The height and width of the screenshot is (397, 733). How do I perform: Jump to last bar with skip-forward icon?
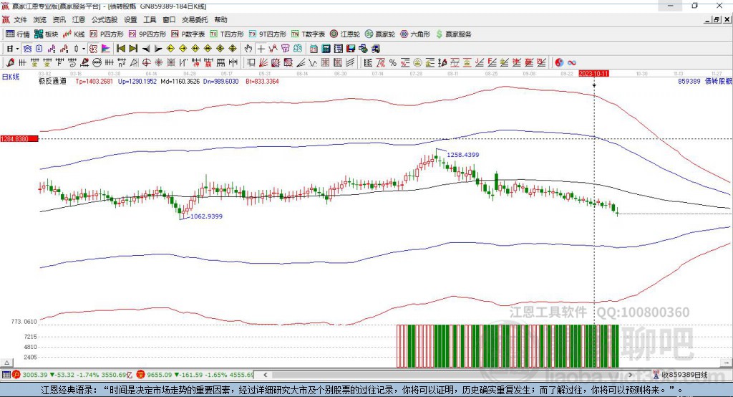click(133, 49)
